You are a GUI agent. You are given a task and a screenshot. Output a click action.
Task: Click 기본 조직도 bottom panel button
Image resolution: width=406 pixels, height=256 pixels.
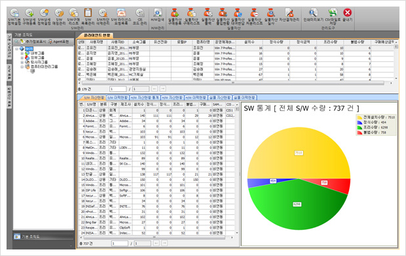[x=43, y=236]
